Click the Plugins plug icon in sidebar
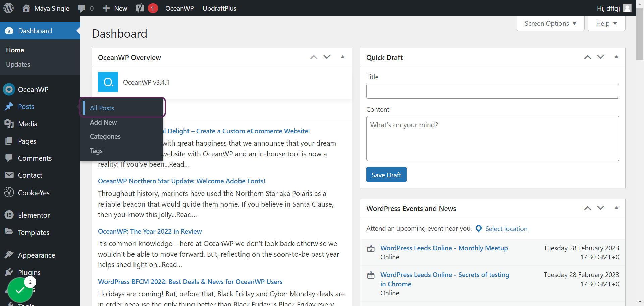 coord(9,272)
